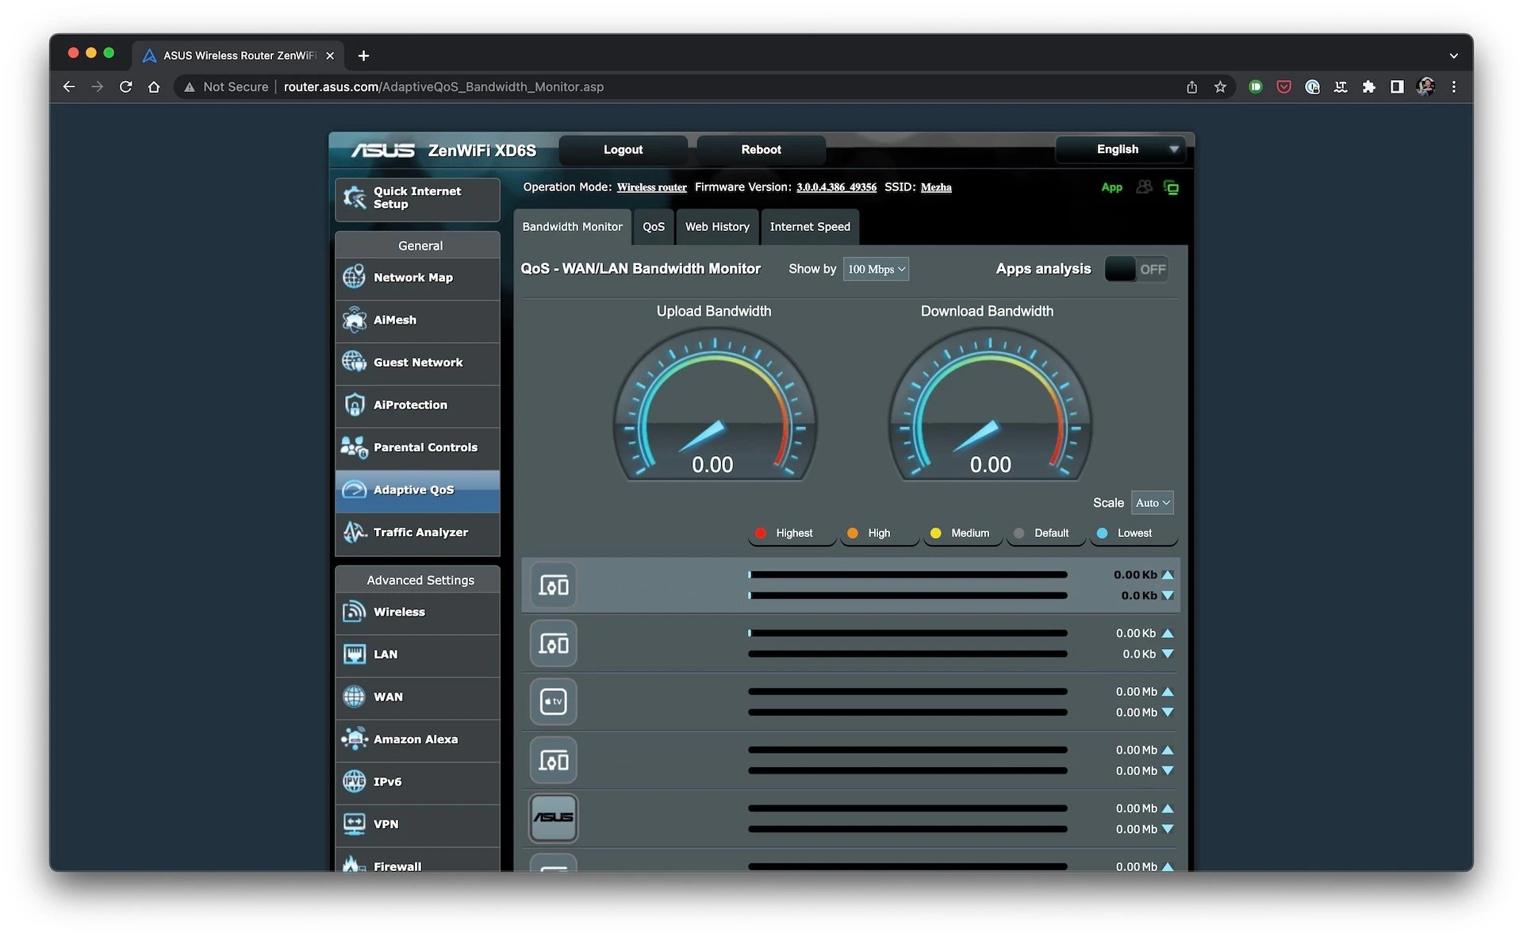This screenshot has width=1523, height=937.
Task: Open the browser profile avatar
Action: point(1425,87)
